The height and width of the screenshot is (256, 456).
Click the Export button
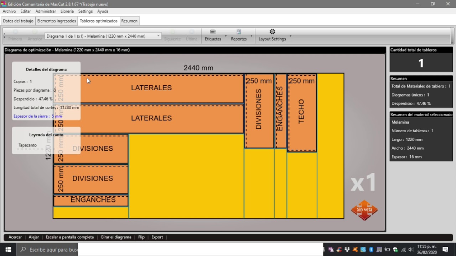click(x=157, y=237)
